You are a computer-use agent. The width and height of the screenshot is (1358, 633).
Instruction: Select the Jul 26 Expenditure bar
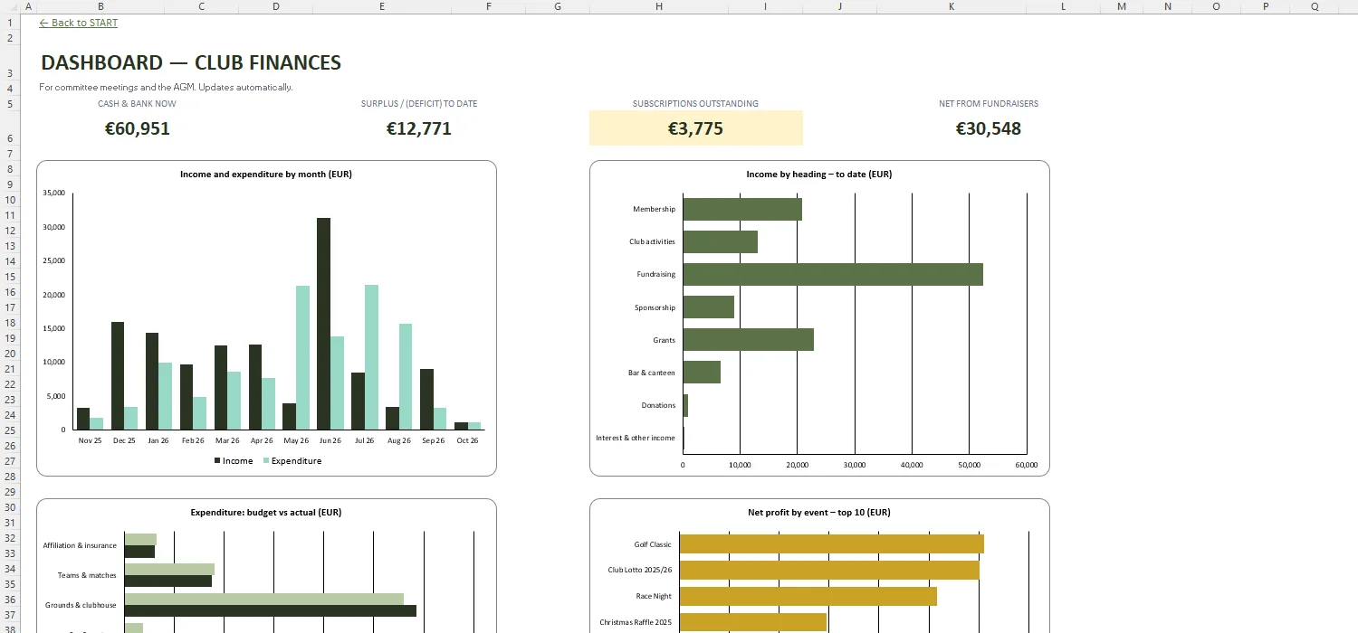point(371,357)
